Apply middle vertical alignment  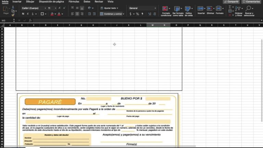pyautogui.click(x=77, y=8)
